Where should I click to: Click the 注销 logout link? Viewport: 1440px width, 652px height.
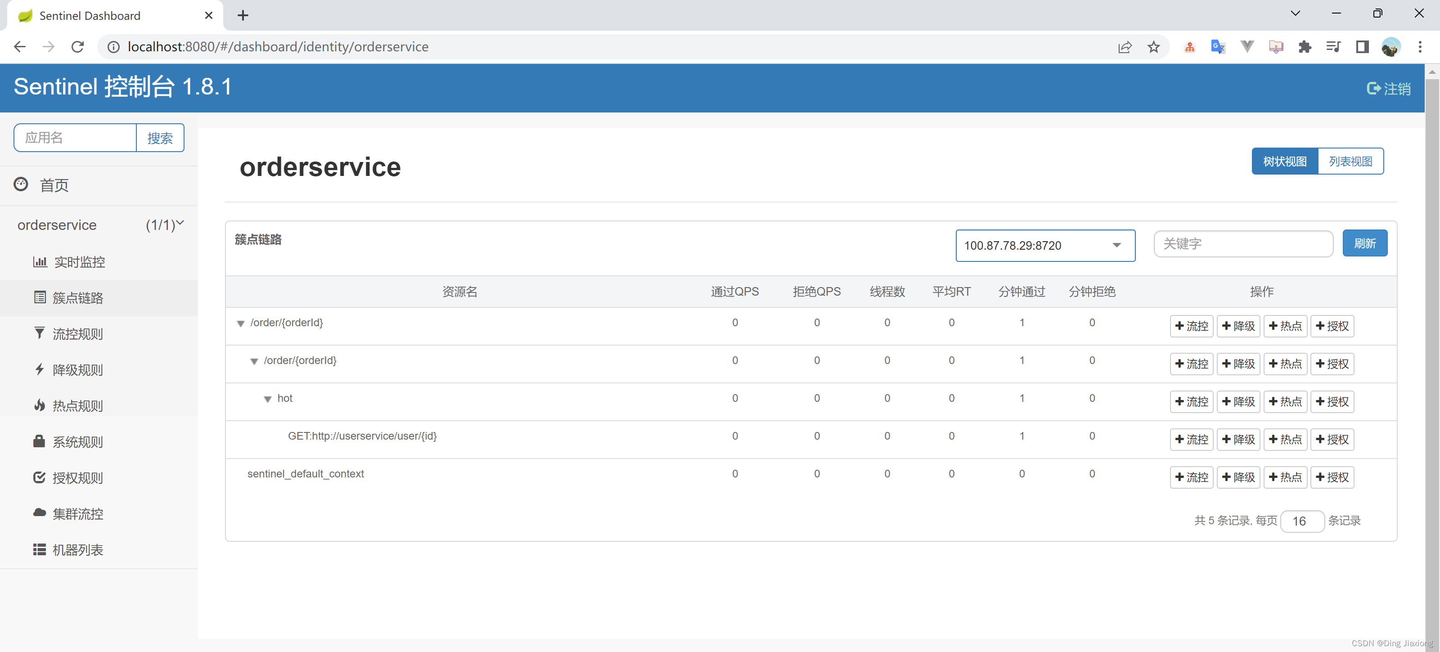pyautogui.click(x=1389, y=88)
